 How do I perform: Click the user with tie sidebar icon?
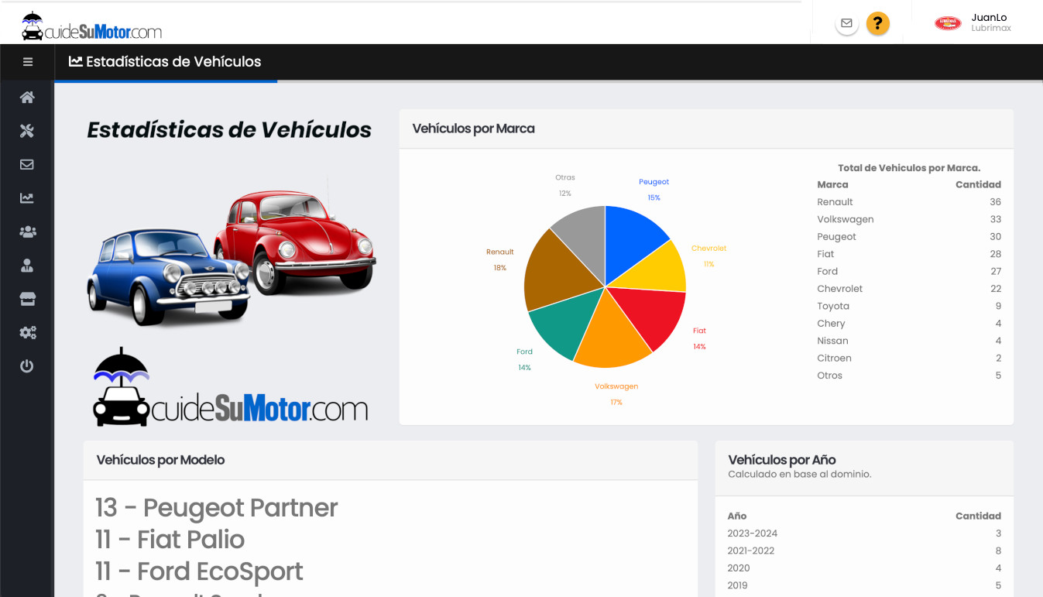27,266
